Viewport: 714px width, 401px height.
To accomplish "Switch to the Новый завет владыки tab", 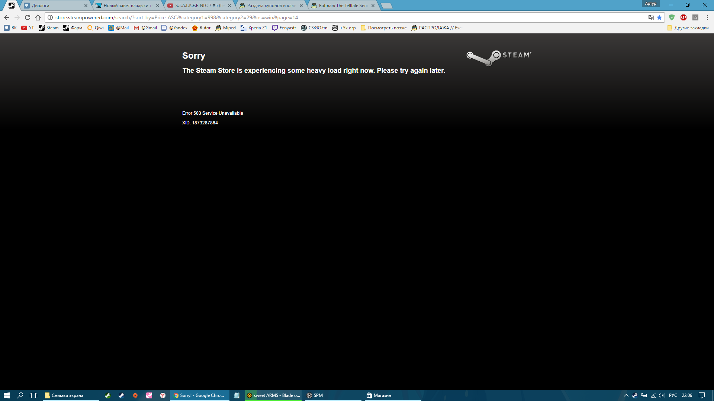I will [127, 6].
